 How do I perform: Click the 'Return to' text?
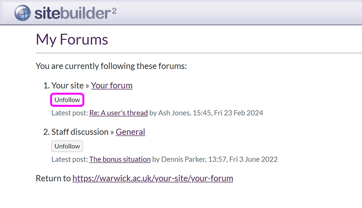[x=53, y=178]
